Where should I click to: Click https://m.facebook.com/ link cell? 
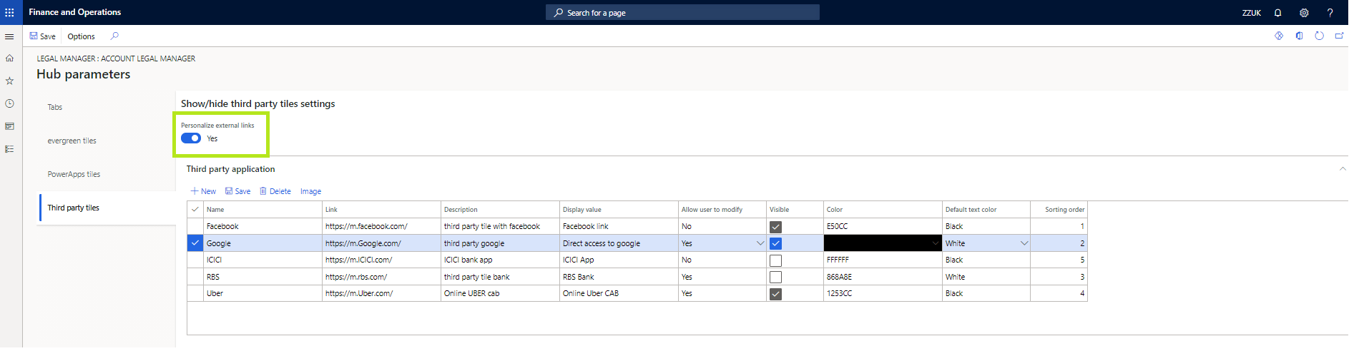click(x=381, y=226)
